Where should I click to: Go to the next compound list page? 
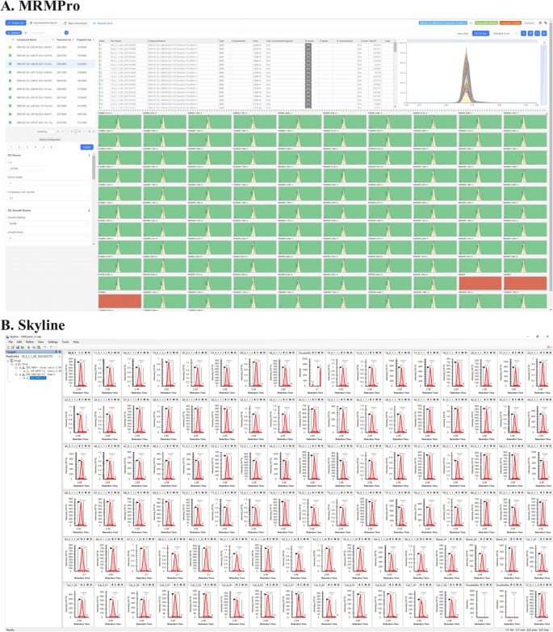pyautogui.click(x=94, y=132)
